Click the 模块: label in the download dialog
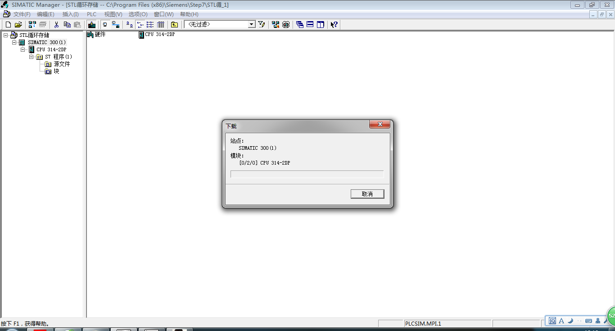 click(x=237, y=156)
